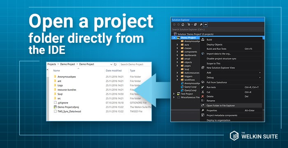
Task: Click the Forward arrow in Solution Explorer toolbar
Action: click(178, 25)
